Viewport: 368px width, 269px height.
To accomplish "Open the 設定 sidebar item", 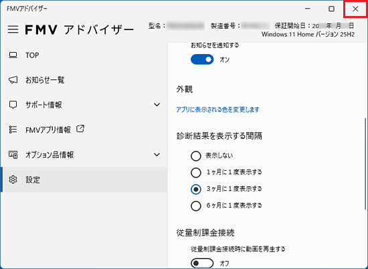I will point(84,180).
